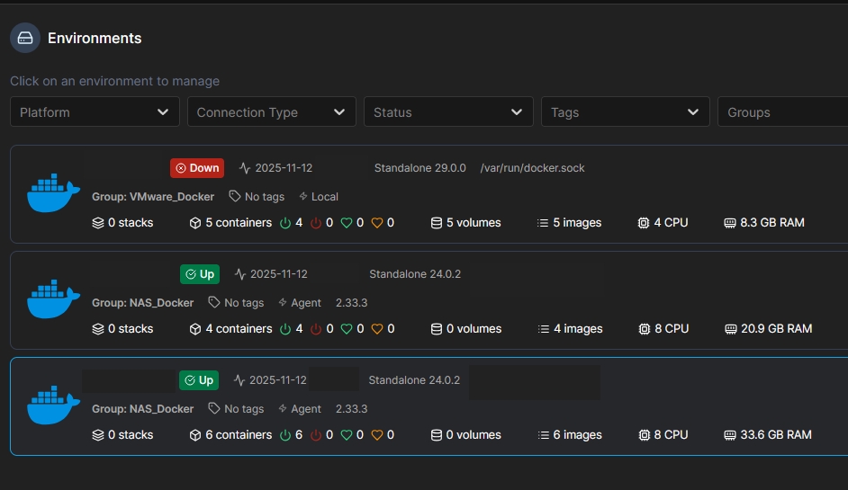Click Docker whale icon of the 20.9 GB RAM environment
The image size is (848, 490).
pyautogui.click(x=54, y=300)
